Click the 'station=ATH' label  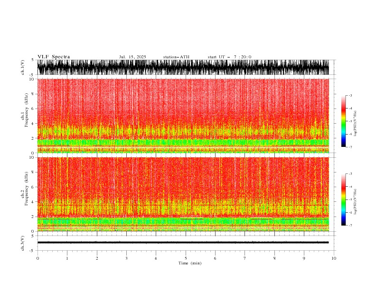tap(176, 57)
